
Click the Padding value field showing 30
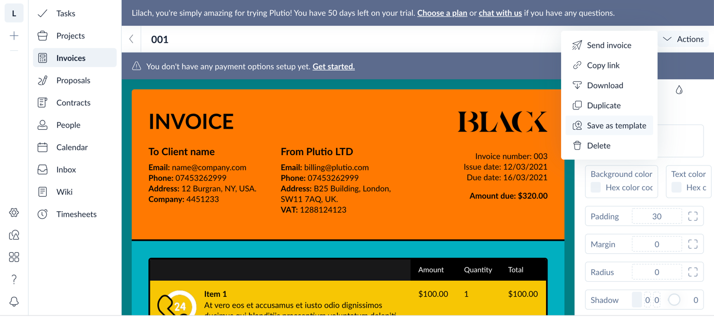tap(657, 216)
